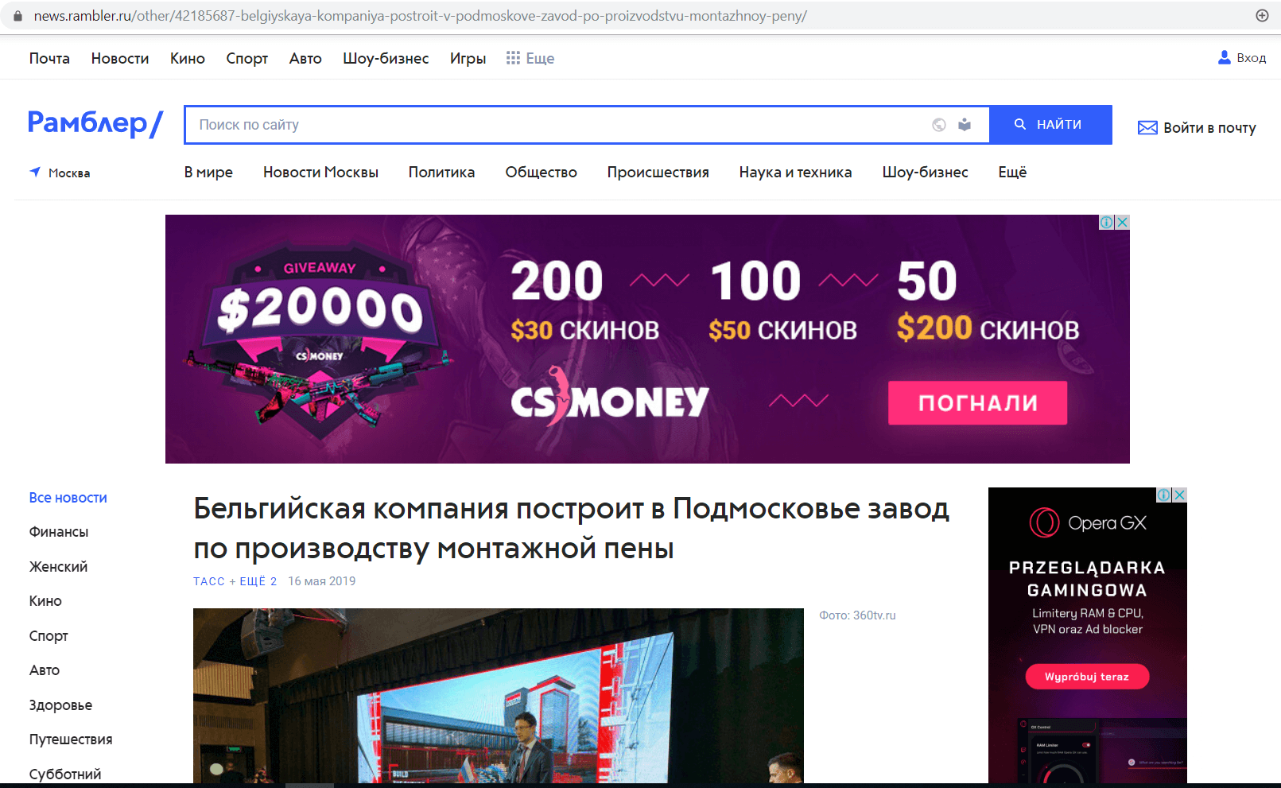Change the Москва location setting
Image resolution: width=1281 pixels, height=788 pixels.
(60, 173)
